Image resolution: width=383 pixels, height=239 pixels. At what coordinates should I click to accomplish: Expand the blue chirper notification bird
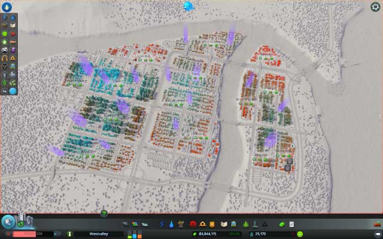(189, 7)
